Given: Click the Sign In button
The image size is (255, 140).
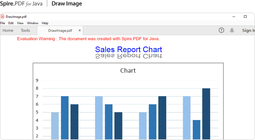Looking at the screenshot, I should point(248,31).
